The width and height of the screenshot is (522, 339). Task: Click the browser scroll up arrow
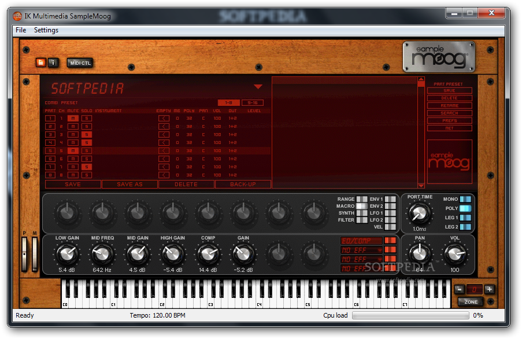pyautogui.click(x=421, y=79)
